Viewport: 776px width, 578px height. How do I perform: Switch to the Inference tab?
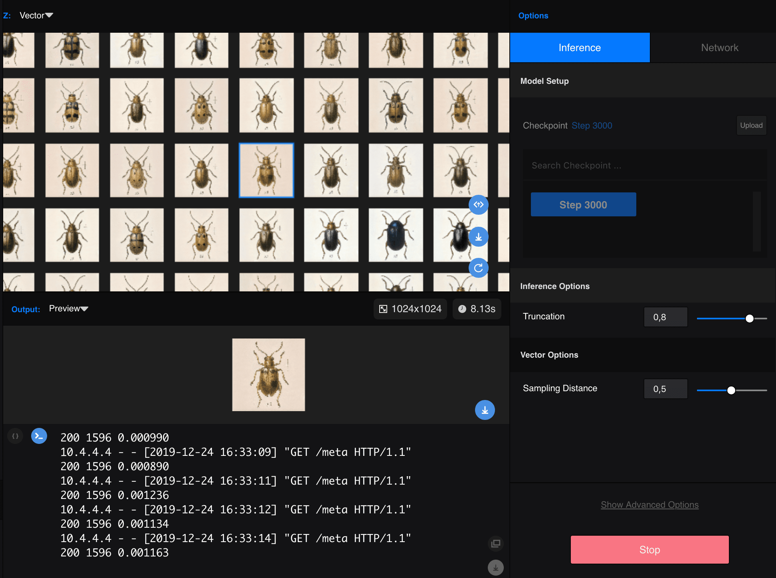pos(579,47)
